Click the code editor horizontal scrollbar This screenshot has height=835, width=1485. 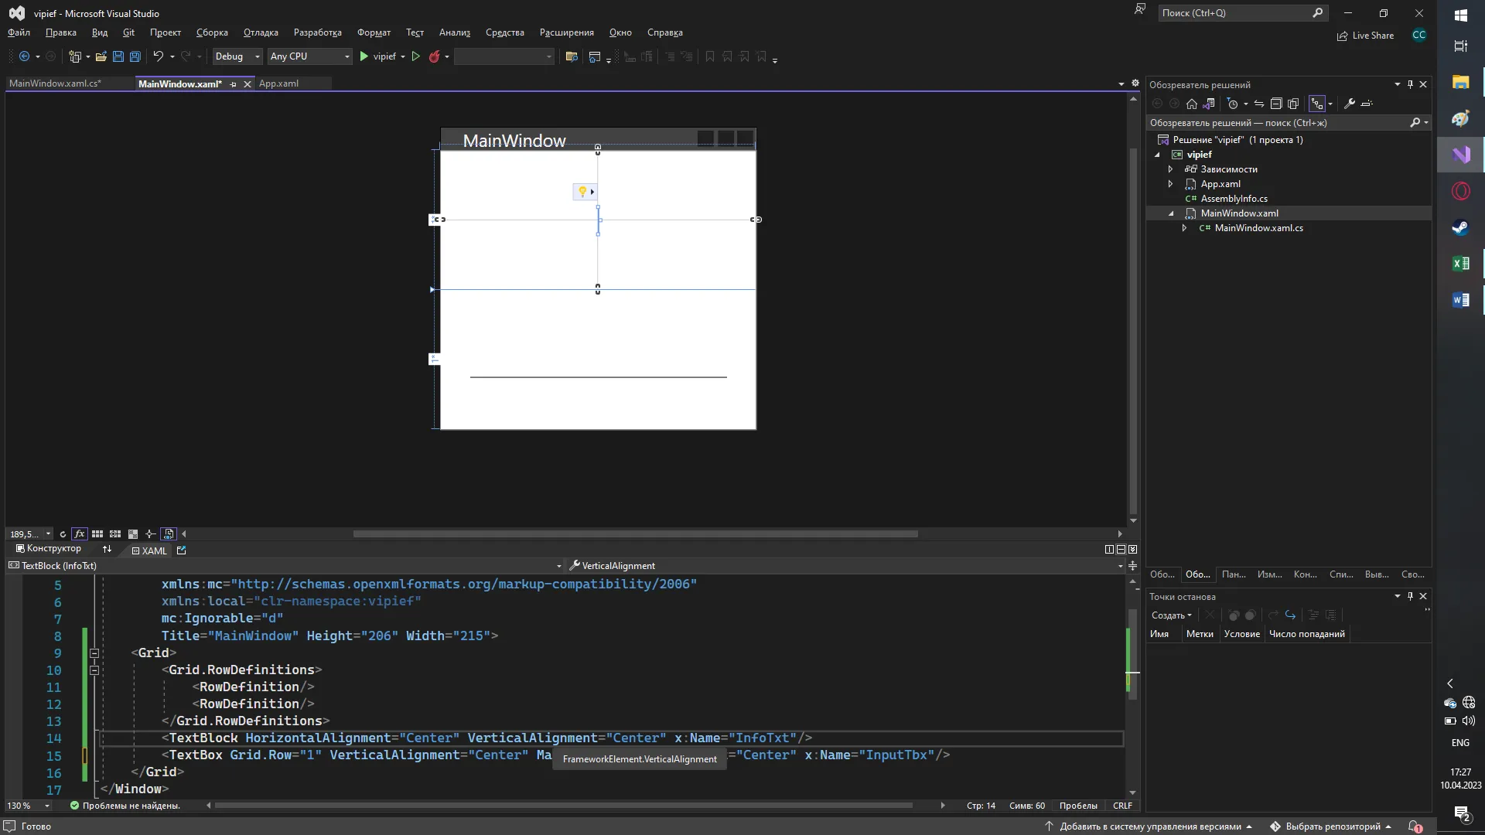click(x=563, y=806)
